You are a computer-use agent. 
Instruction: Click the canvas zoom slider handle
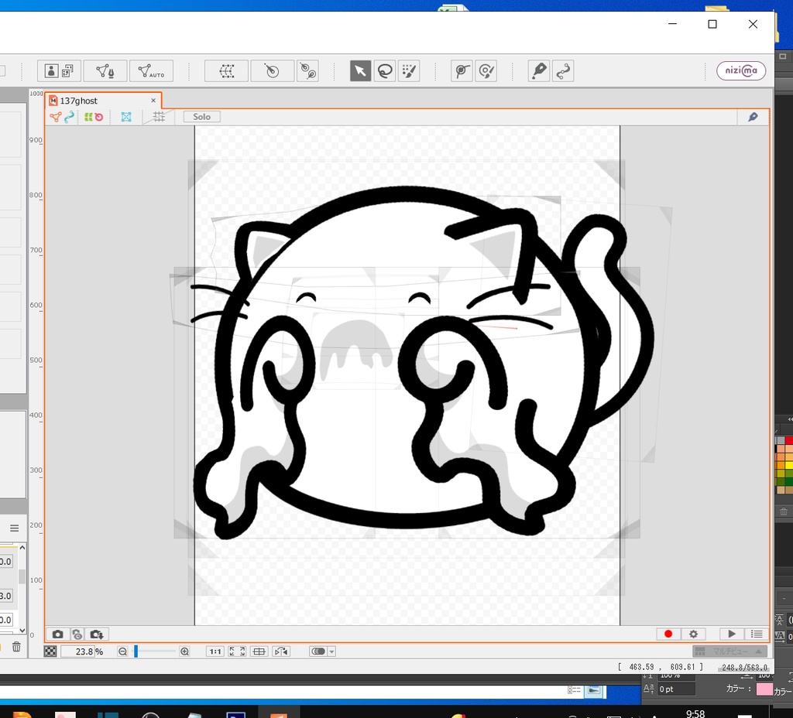click(x=136, y=651)
